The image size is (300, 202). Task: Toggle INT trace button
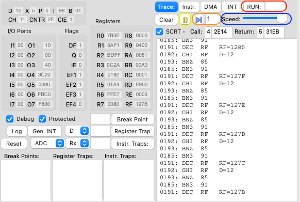coord(232,7)
